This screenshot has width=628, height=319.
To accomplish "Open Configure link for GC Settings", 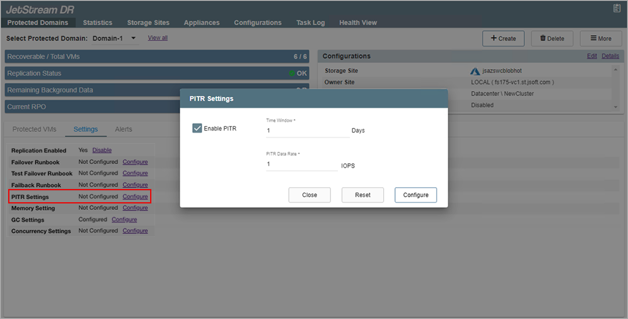I will pos(124,220).
